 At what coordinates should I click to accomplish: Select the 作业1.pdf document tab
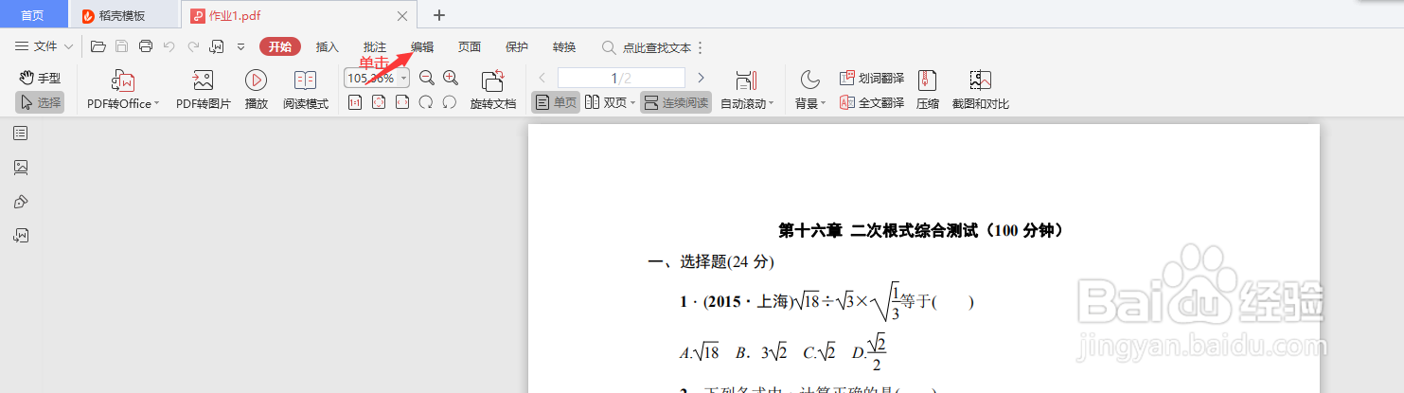pos(298,15)
